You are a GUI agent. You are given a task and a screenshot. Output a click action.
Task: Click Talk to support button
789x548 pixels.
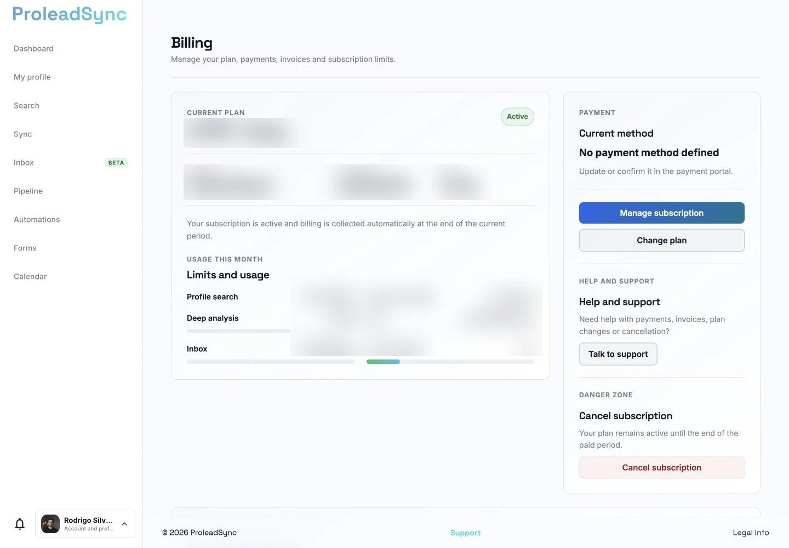[x=618, y=354]
